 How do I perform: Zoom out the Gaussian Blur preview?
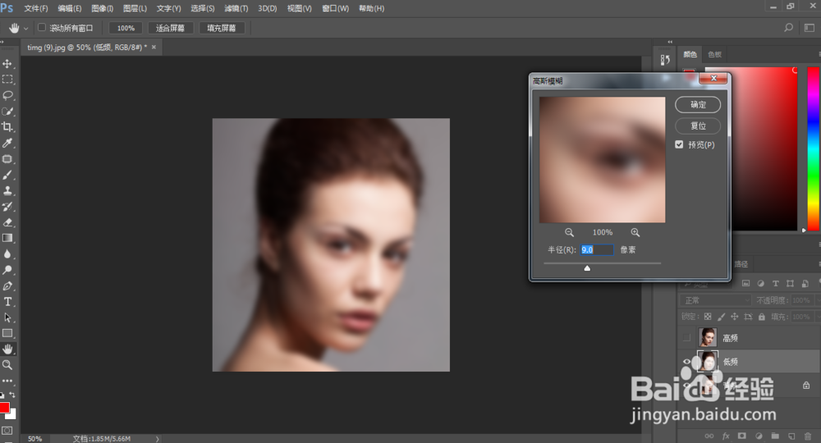[x=569, y=232]
